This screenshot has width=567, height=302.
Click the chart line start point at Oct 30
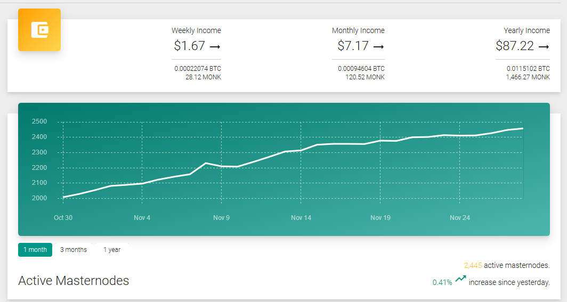pos(63,197)
